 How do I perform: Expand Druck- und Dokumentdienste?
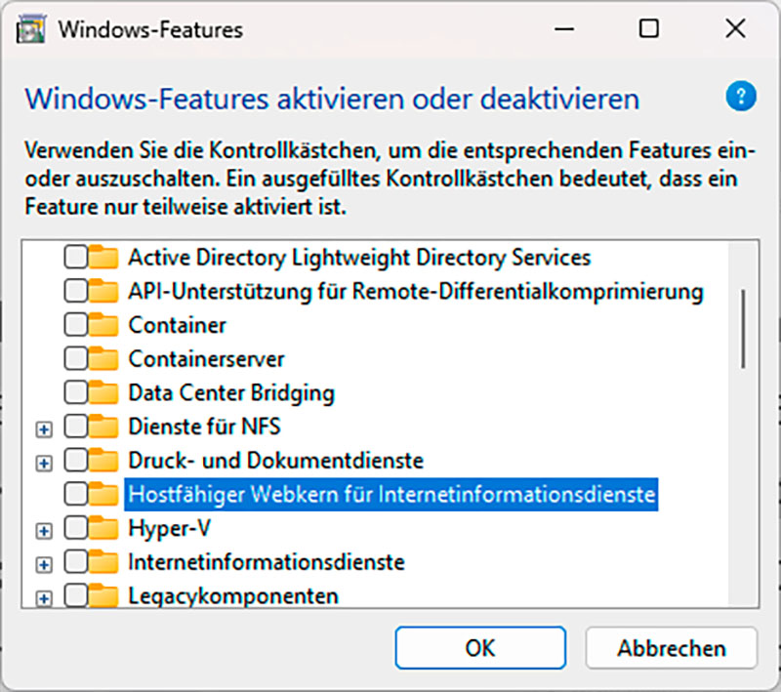point(43,461)
